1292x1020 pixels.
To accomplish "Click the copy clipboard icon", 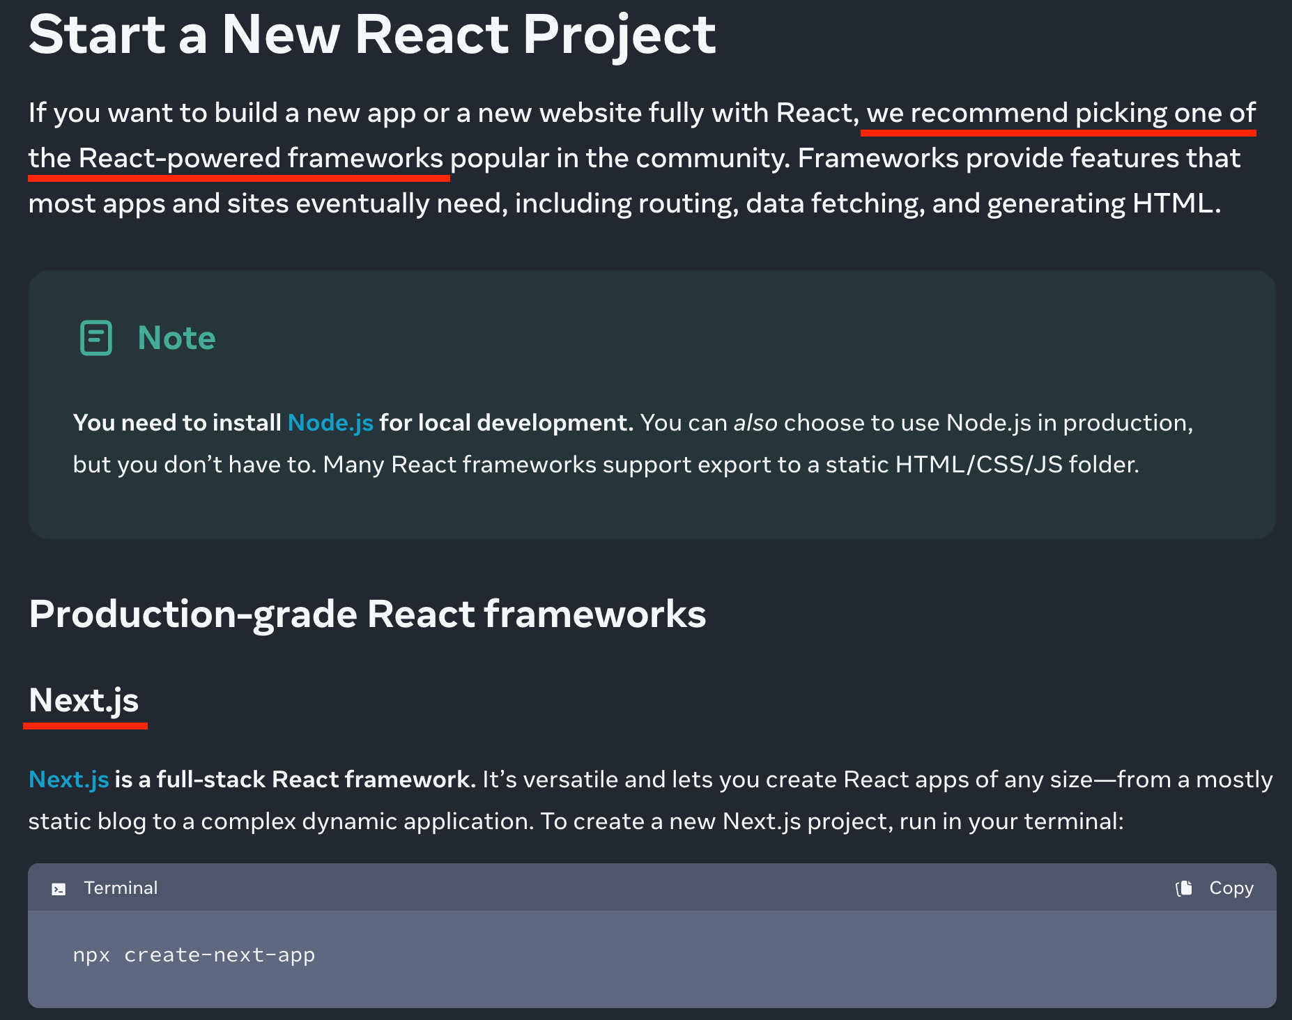I will (x=1184, y=888).
